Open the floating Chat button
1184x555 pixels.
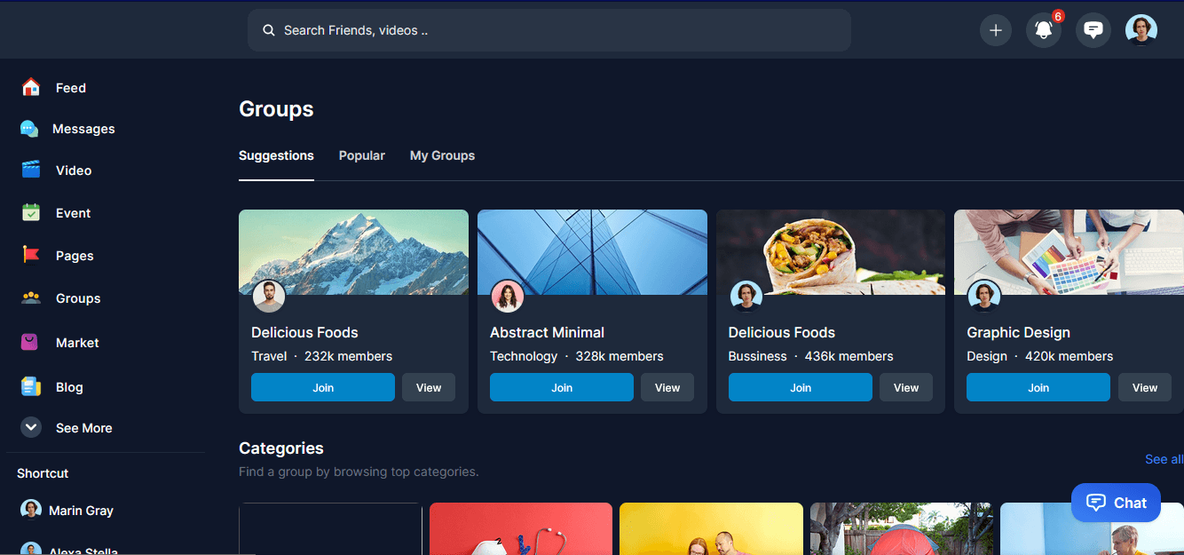coord(1116,503)
